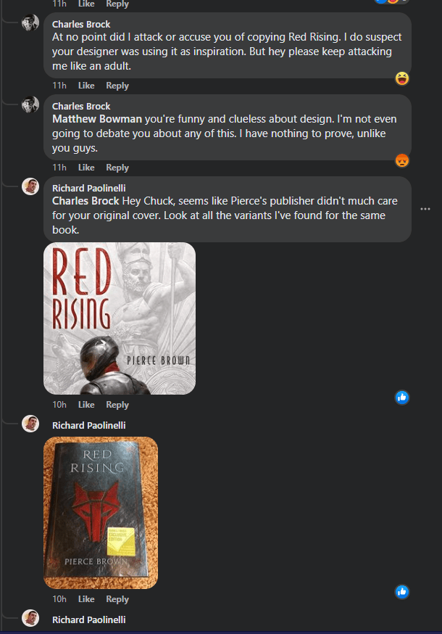Reply to Charles Brock's 'clueless about design' comment
Image resolution: width=442 pixels, height=634 pixels.
[117, 168]
